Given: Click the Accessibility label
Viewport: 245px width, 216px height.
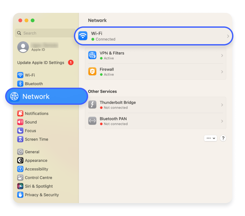Looking at the screenshot, I should 36,169.
